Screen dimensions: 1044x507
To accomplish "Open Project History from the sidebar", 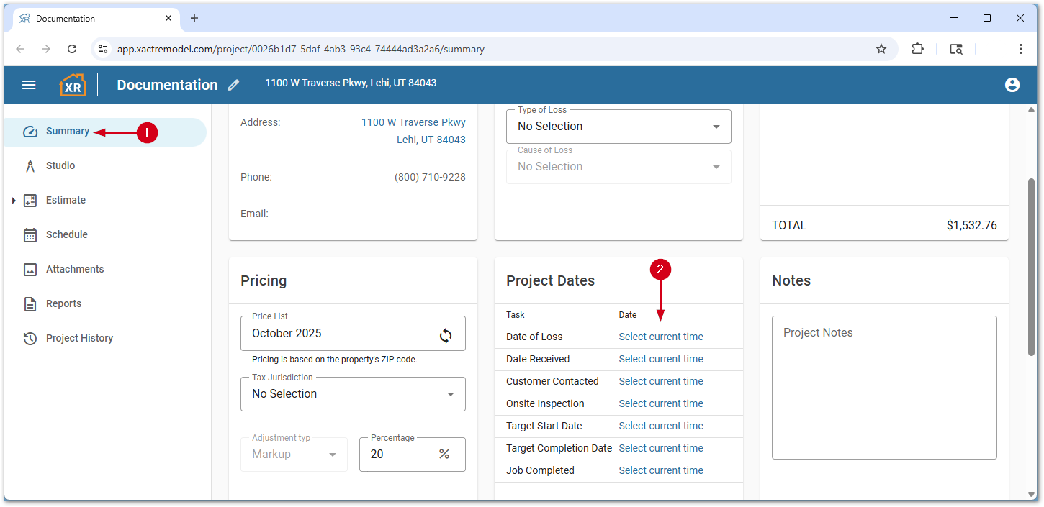I will point(79,338).
